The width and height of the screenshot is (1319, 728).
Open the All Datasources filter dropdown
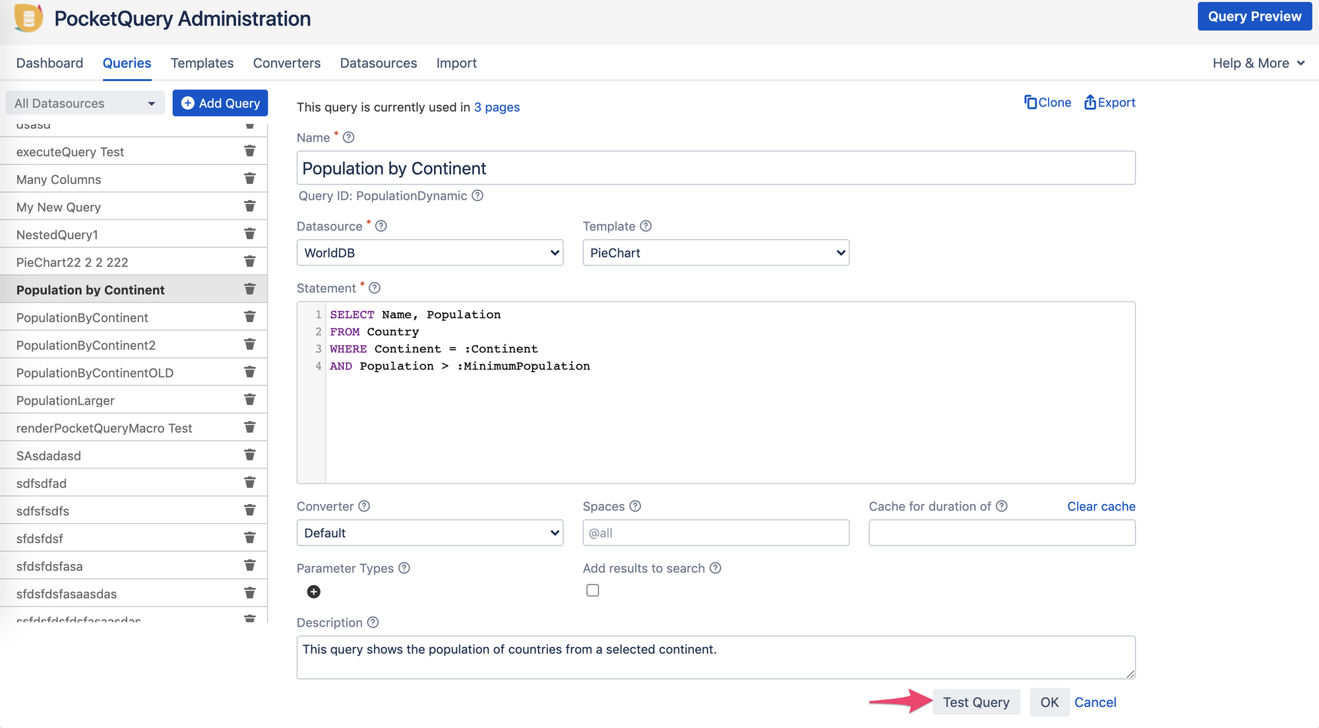point(85,103)
